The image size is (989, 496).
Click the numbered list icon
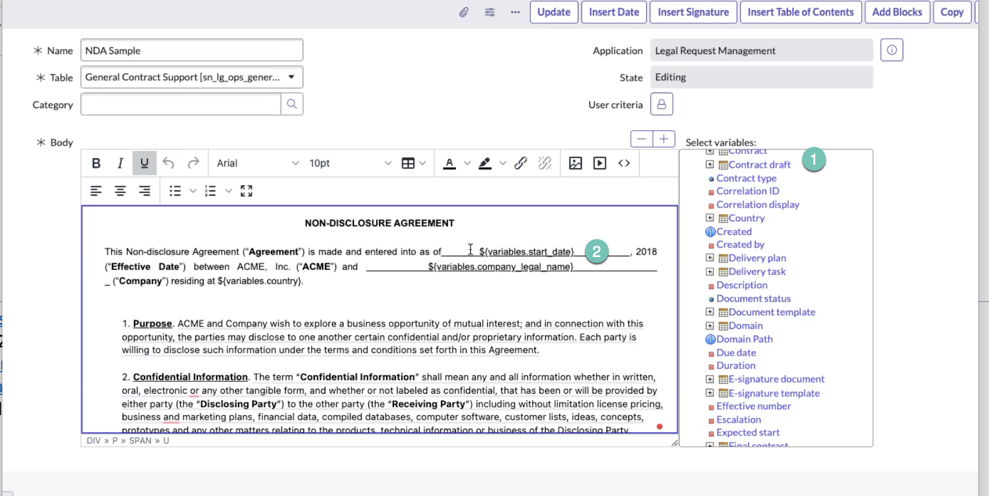point(210,191)
